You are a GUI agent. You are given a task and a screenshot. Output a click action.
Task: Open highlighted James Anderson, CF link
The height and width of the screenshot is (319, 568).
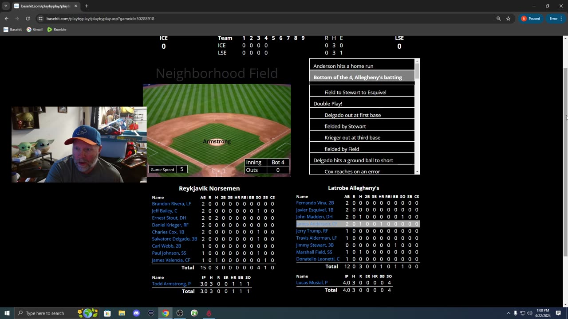(317, 224)
